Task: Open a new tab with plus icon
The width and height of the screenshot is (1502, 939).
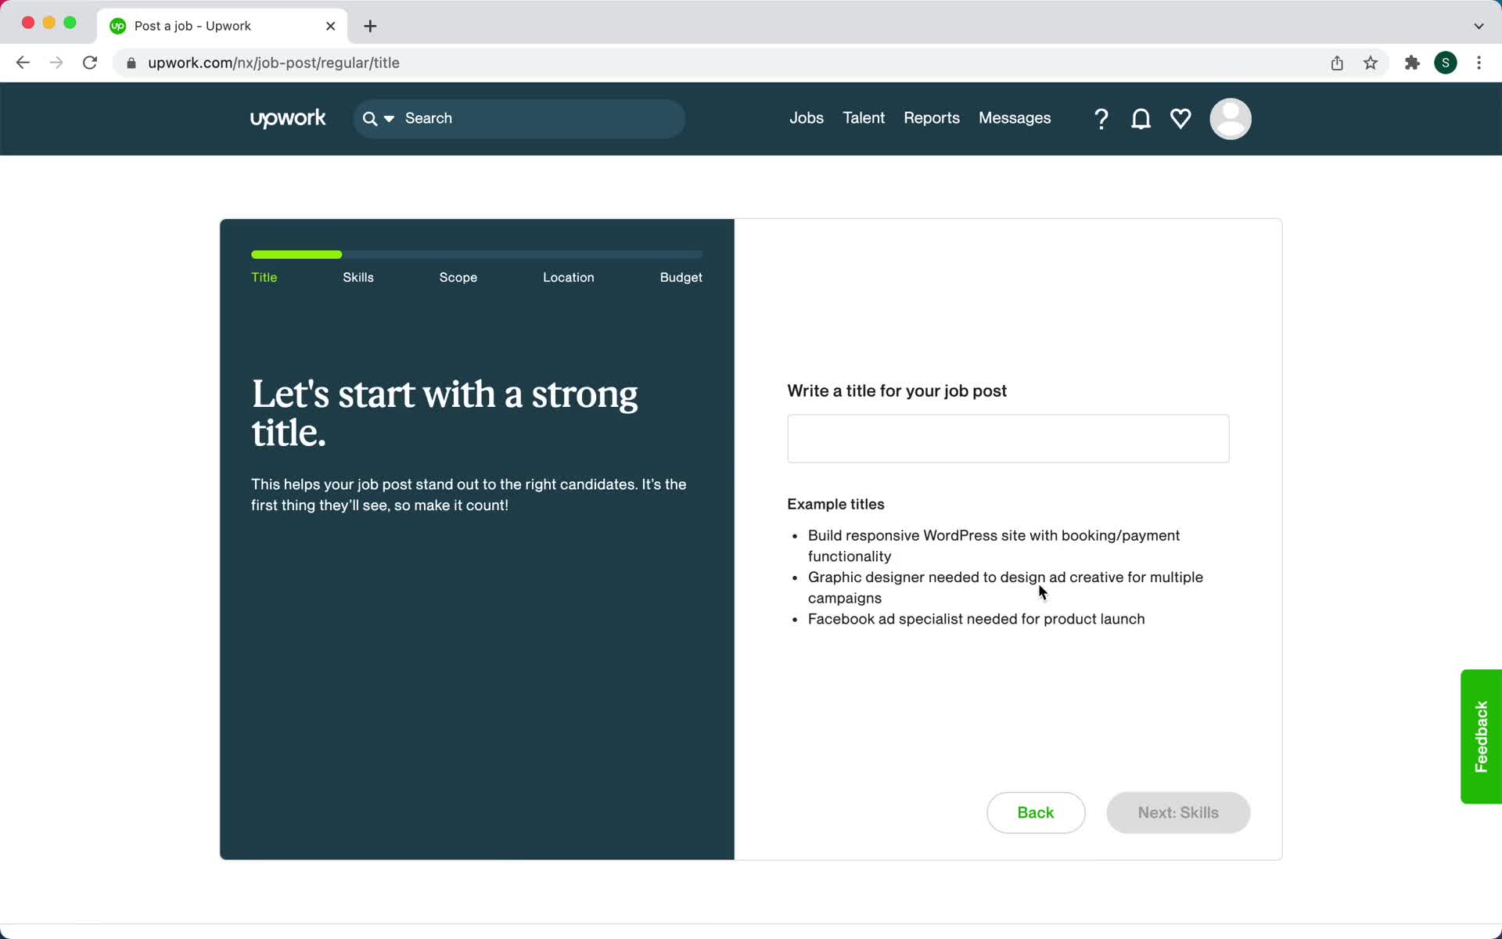Action: [x=370, y=26]
